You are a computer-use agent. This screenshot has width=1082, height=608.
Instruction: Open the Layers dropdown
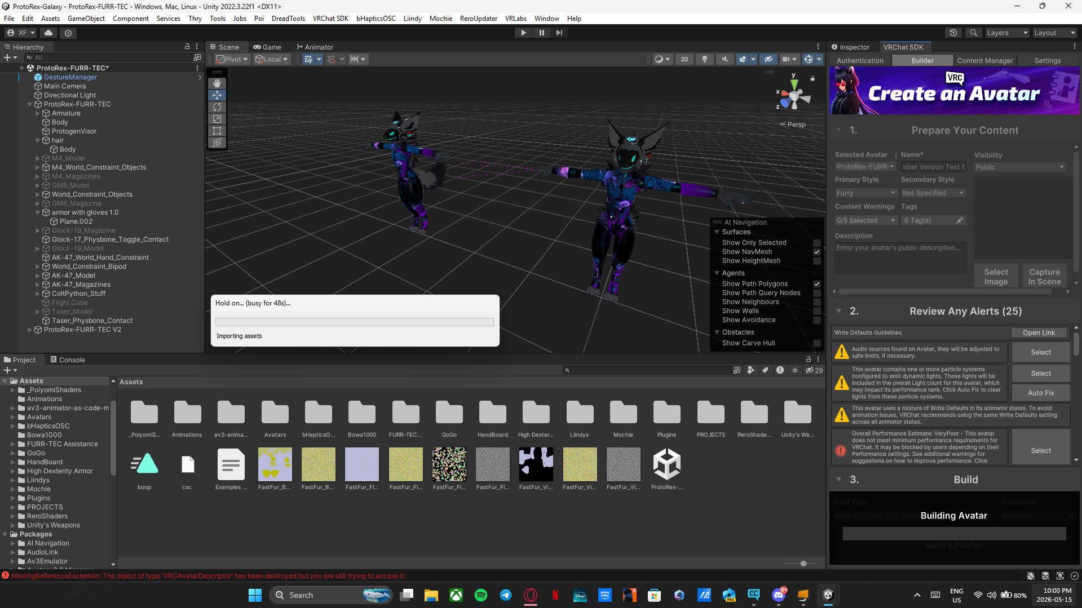[1007, 33]
